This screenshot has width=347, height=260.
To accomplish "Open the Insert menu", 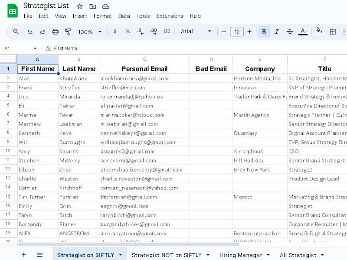I will [80, 16].
